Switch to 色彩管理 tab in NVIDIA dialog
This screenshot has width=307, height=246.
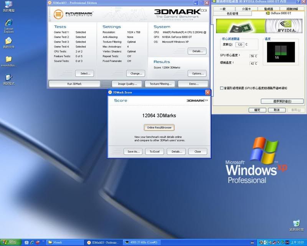point(233,13)
